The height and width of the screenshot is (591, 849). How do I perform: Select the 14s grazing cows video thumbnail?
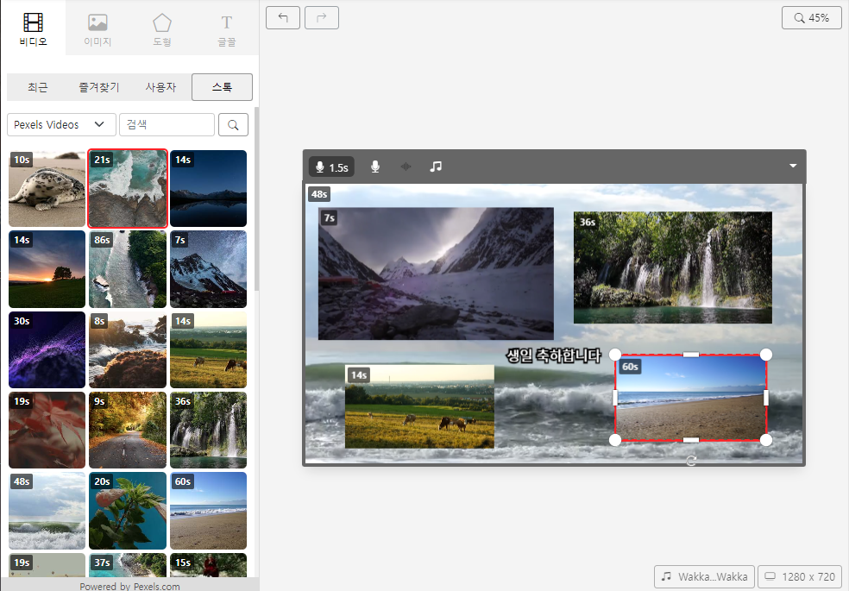click(209, 349)
